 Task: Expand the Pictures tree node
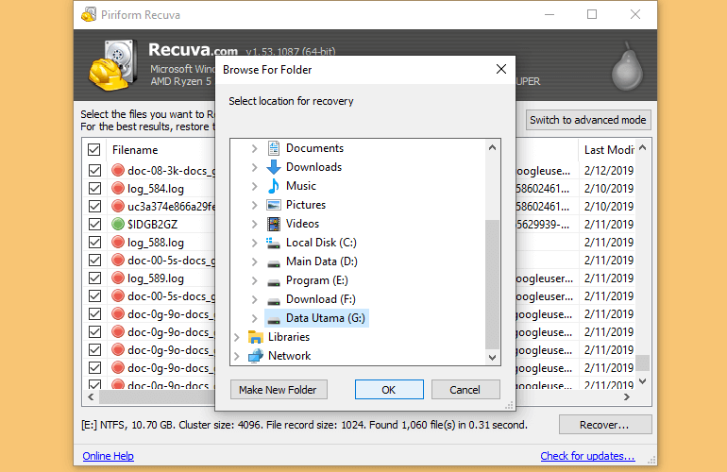point(254,205)
